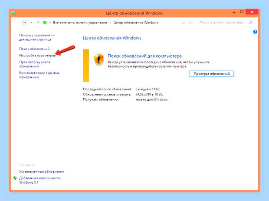Open the Настройка параметров link
Screen dimensions: 269x201
(x=37, y=56)
